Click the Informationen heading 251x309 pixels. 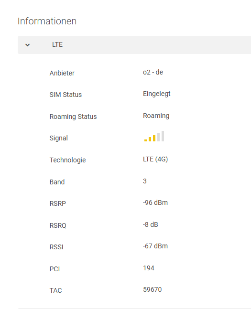[47, 21]
